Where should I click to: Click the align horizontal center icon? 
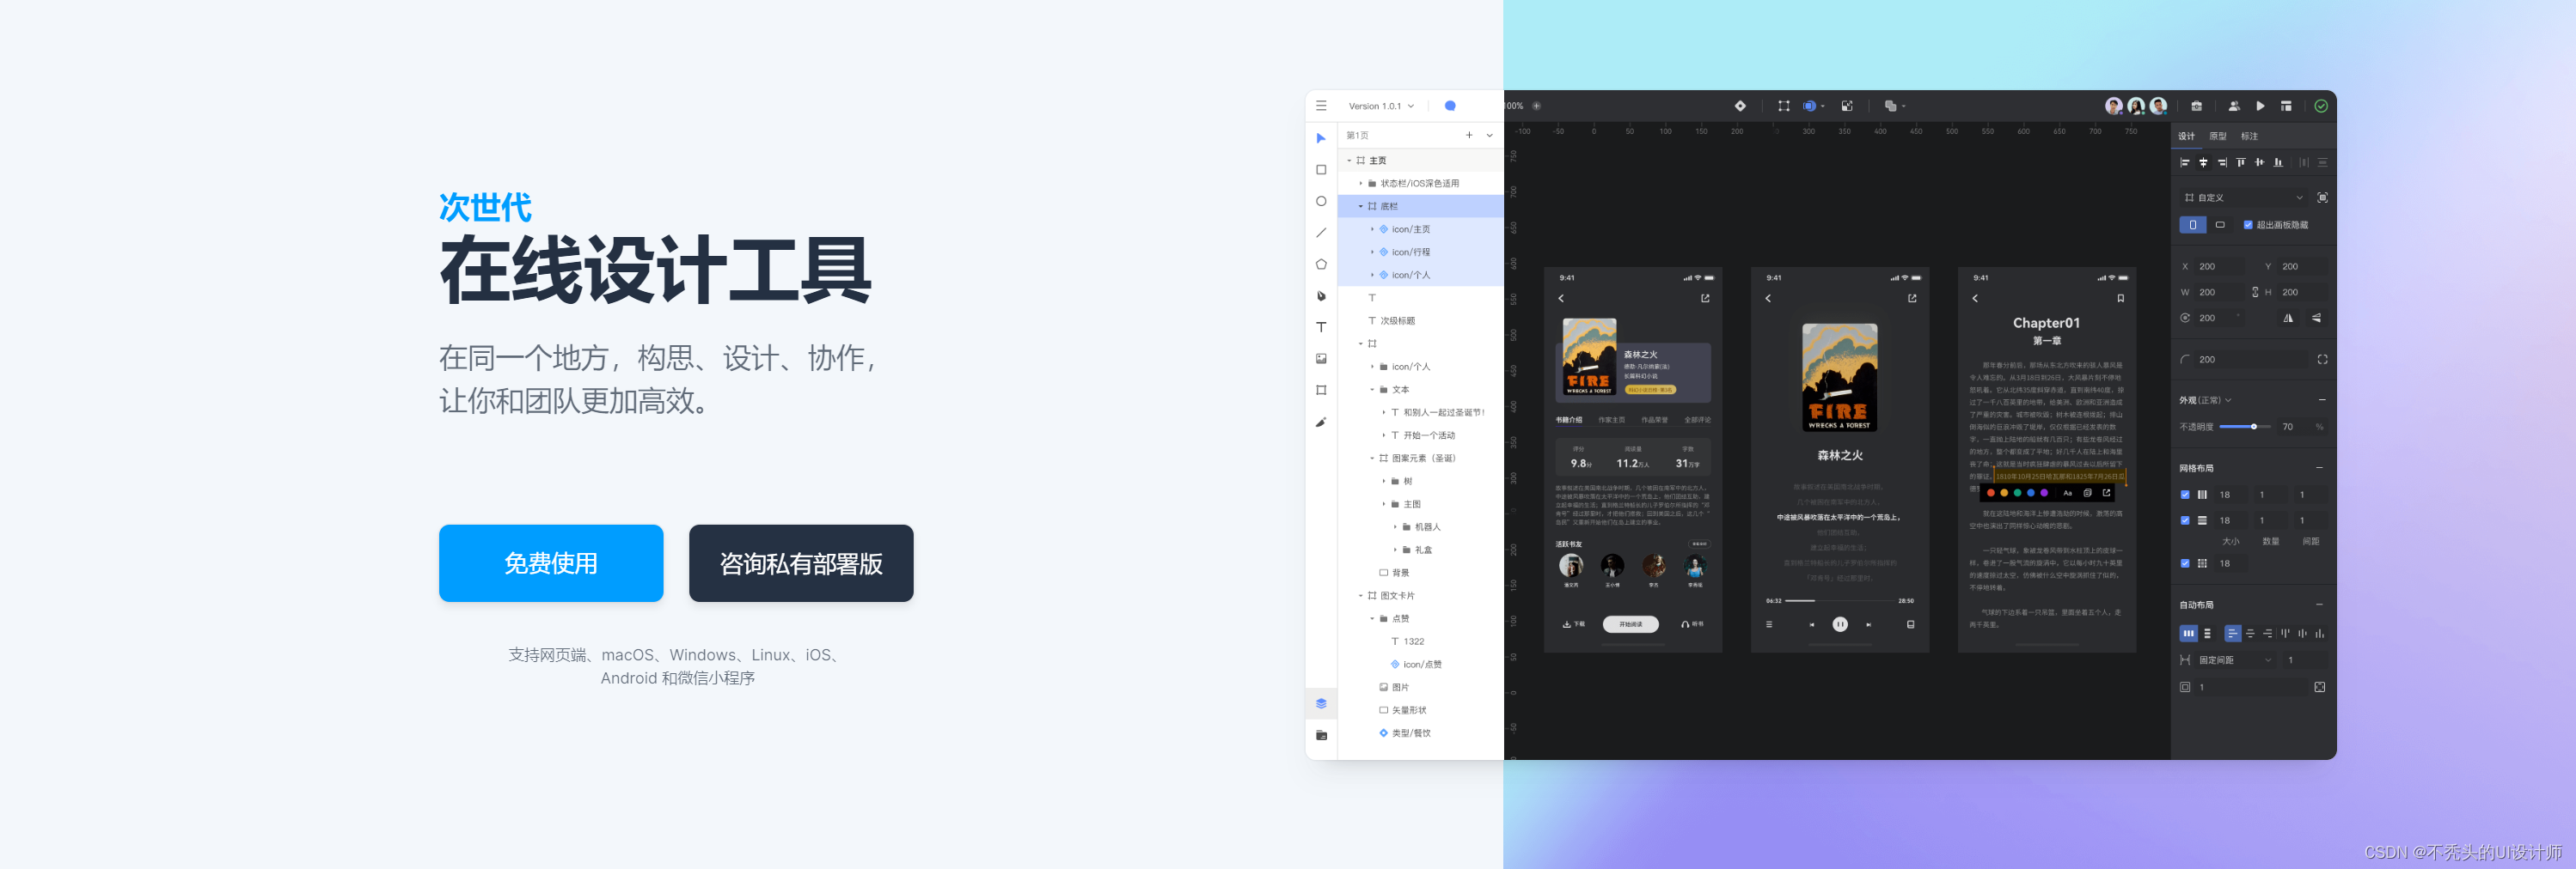tap(2203, 163)
